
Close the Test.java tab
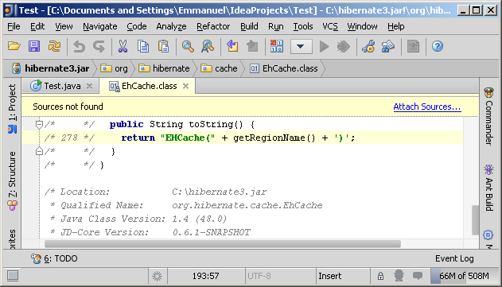(89, 86)
